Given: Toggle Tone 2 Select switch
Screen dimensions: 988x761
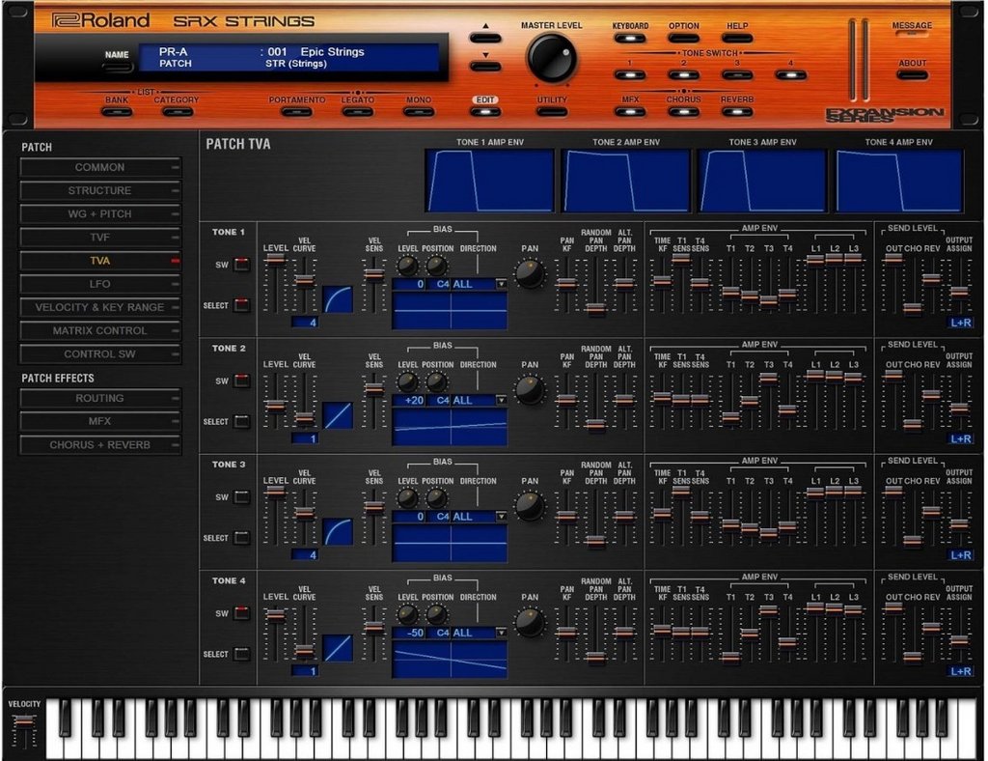Looking at the screenshot, I should click(242, 421).
